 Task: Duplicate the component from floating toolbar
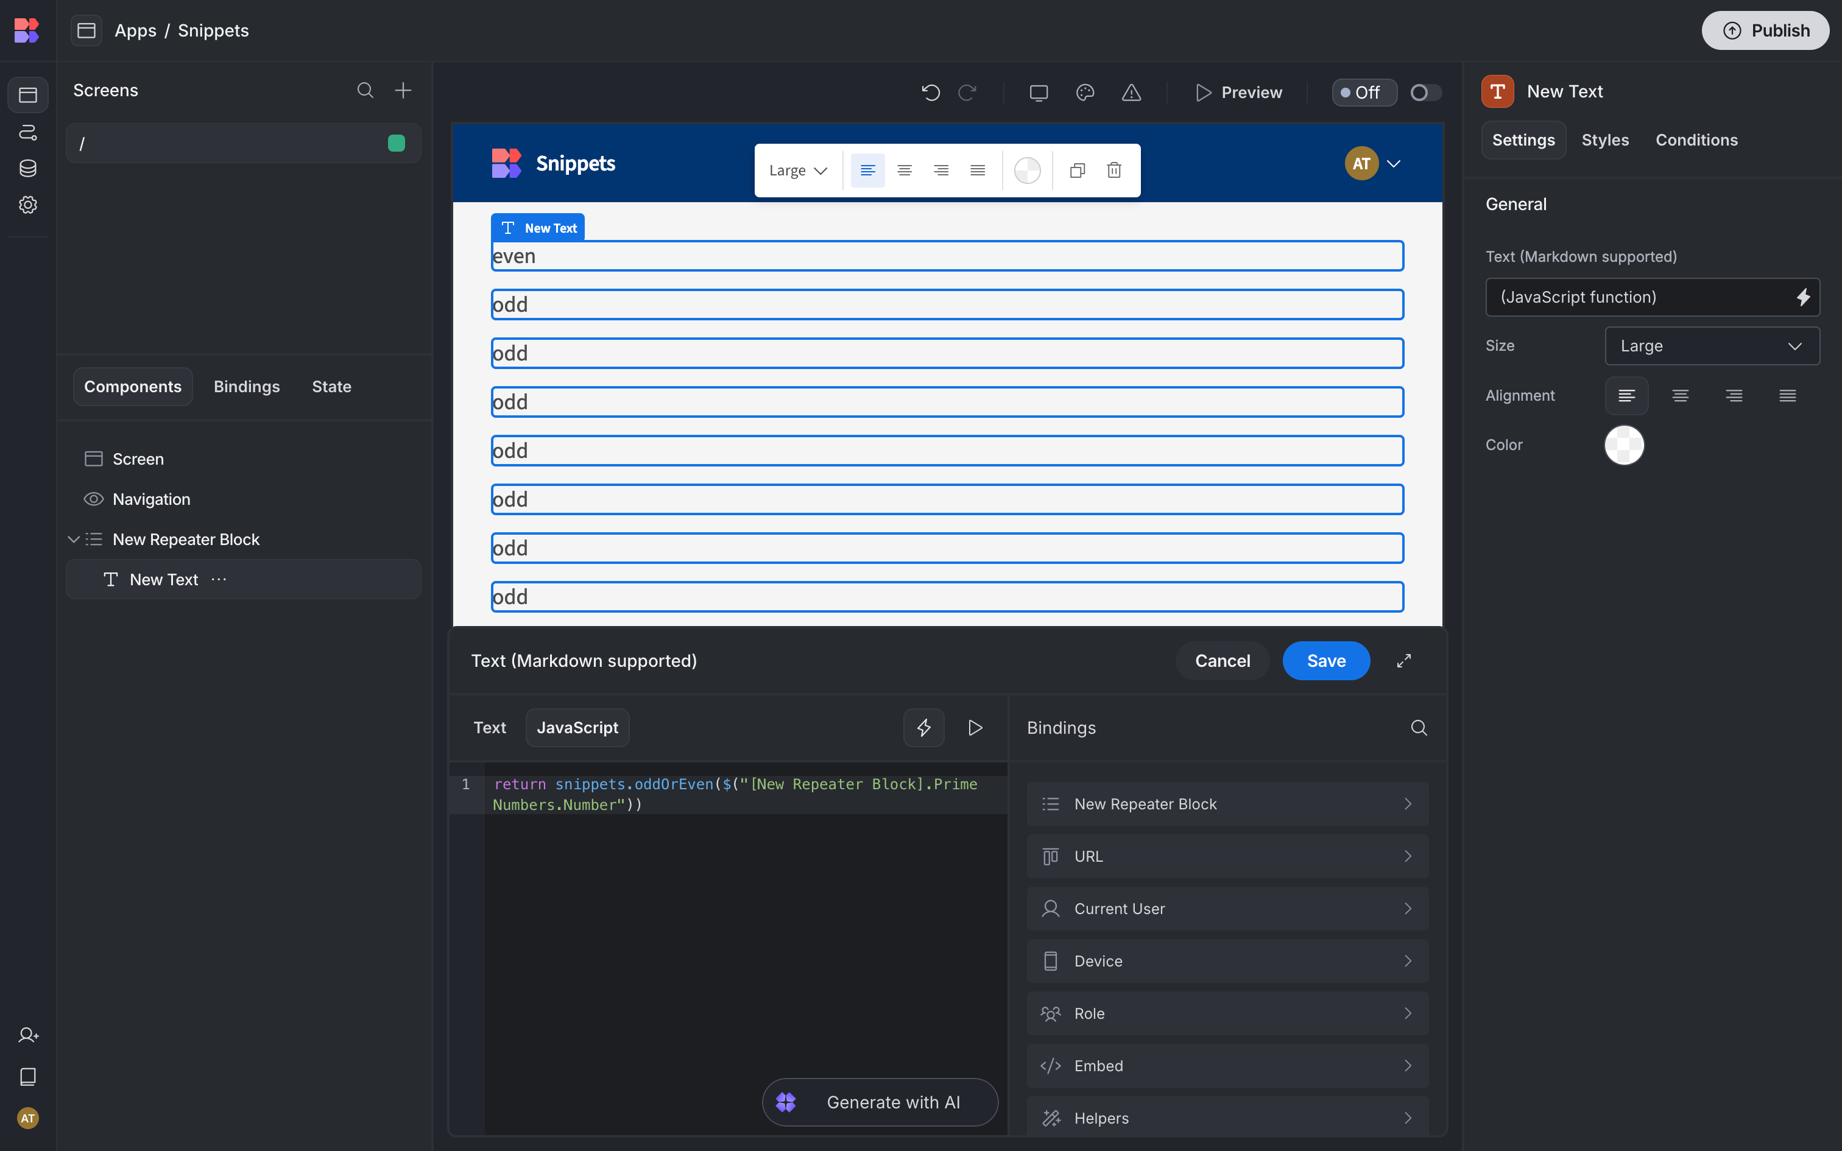click(1077, 171)
